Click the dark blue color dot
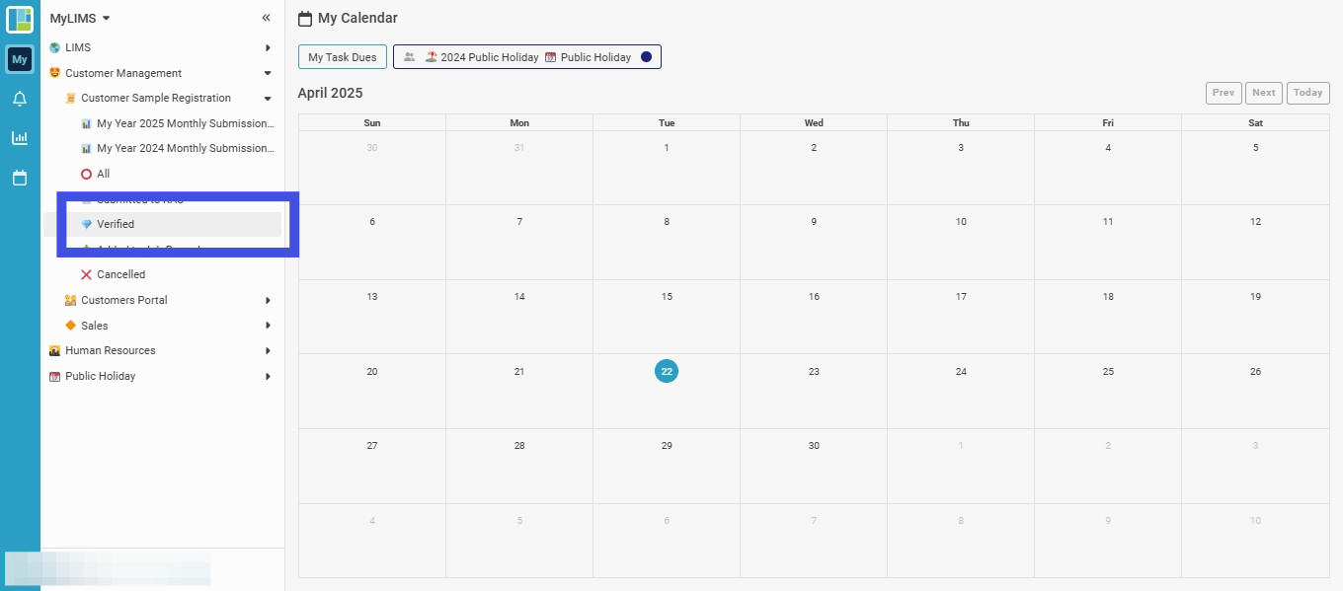The width and height of the screenshot is (1343, 591). pos(646,57)
